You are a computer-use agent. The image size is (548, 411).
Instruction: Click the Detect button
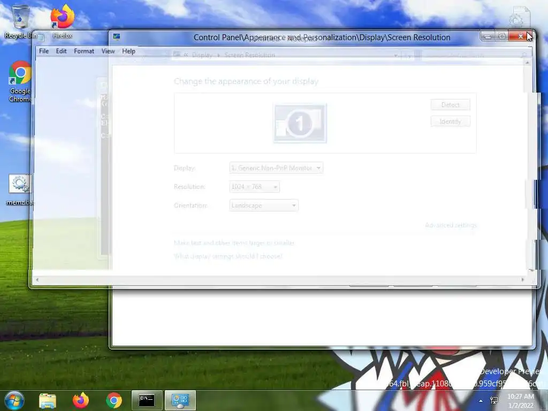(x=451, y=104)
